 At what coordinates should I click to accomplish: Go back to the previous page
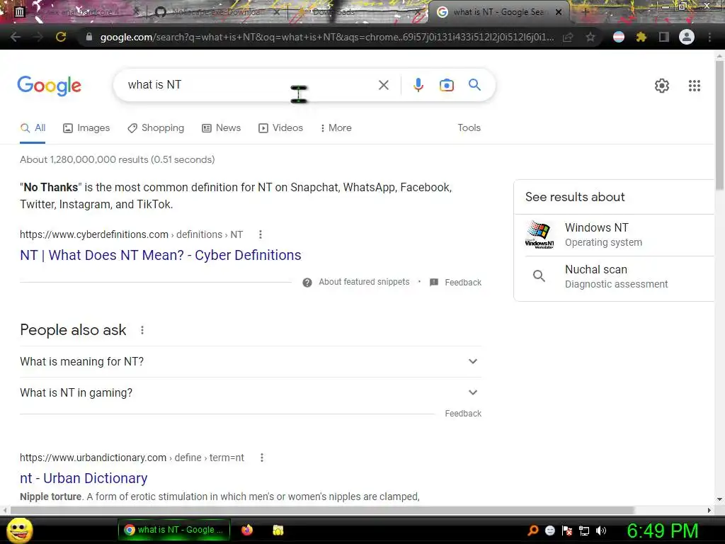tap(16, 37)
